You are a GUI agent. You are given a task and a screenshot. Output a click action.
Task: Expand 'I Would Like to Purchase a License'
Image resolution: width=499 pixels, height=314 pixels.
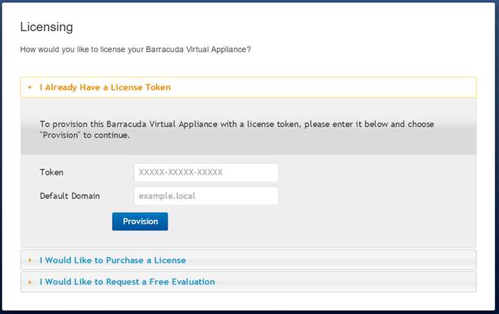coord(248,260)
